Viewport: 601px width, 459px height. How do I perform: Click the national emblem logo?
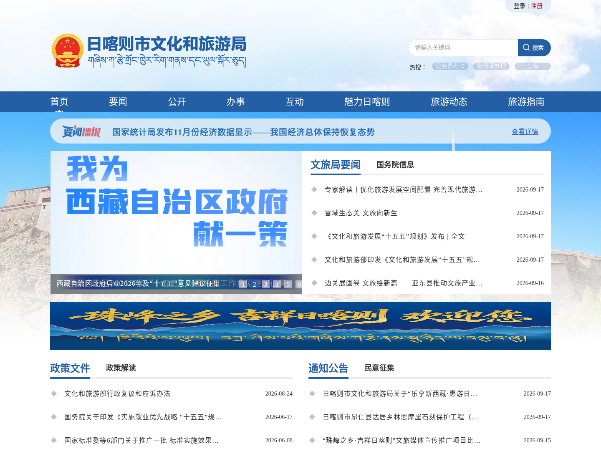(68, 51)
